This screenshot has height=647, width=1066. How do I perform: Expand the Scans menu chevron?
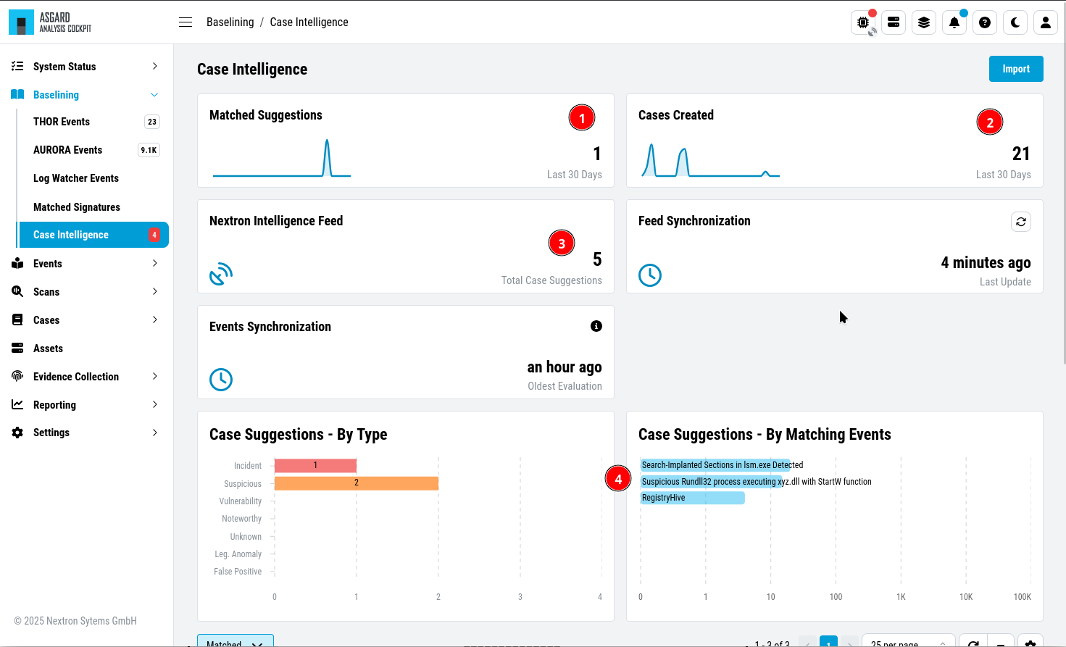click(154, 291)
